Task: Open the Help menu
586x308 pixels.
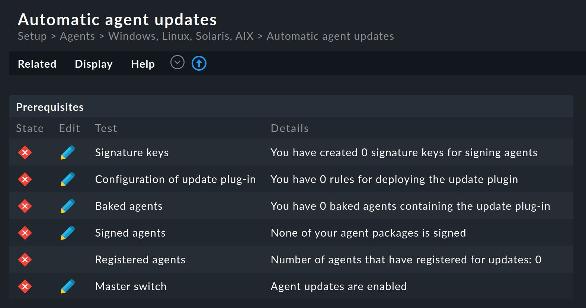Action: tap(143, 64)
